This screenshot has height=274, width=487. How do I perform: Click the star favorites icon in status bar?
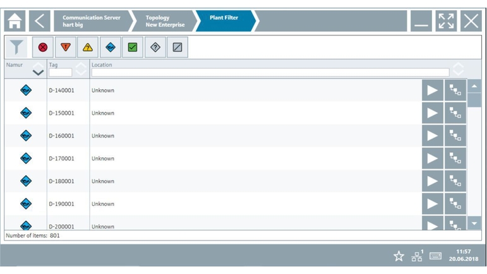pyautogui.click(x=399, y=256)
